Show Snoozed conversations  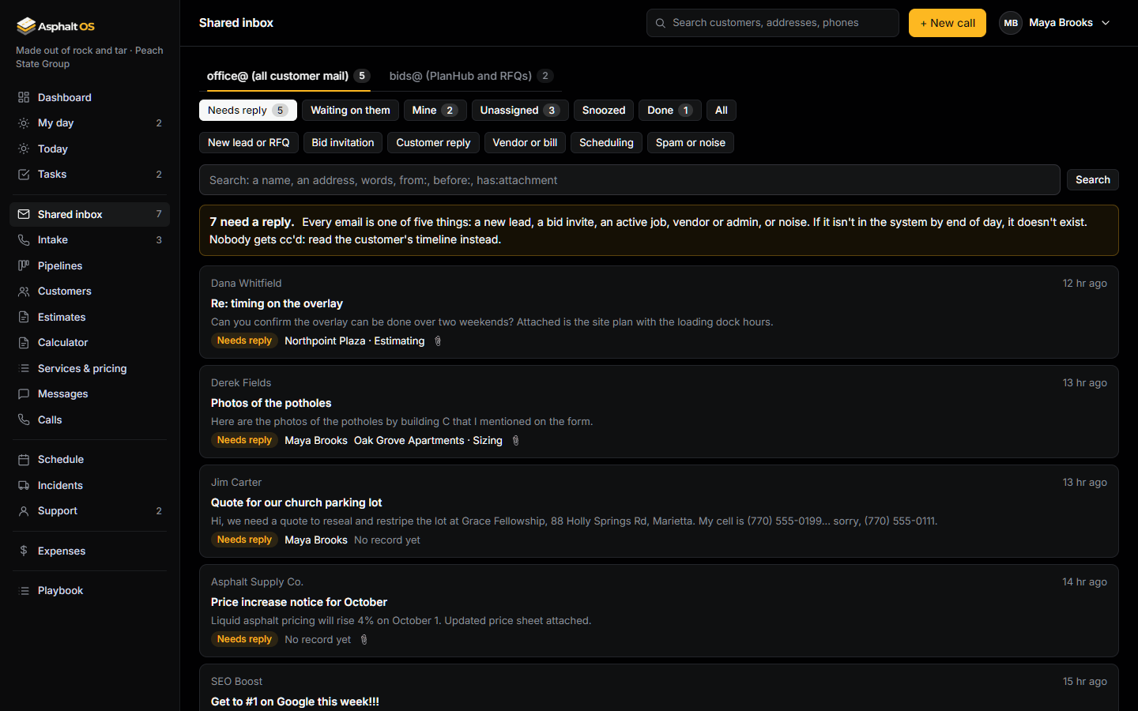[x=604, y=111]
